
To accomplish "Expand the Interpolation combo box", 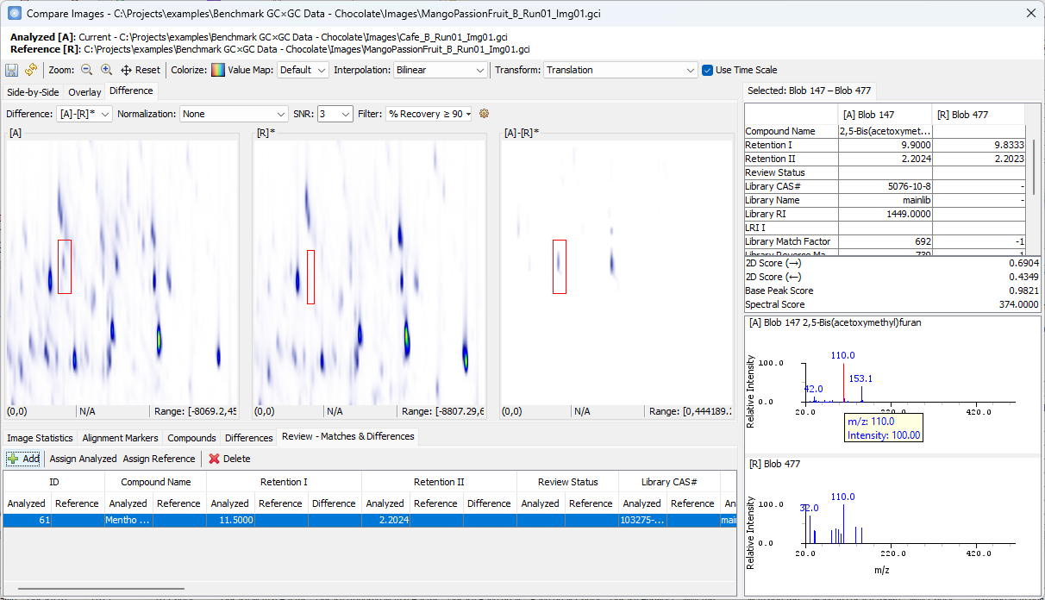I will (440, 70).
